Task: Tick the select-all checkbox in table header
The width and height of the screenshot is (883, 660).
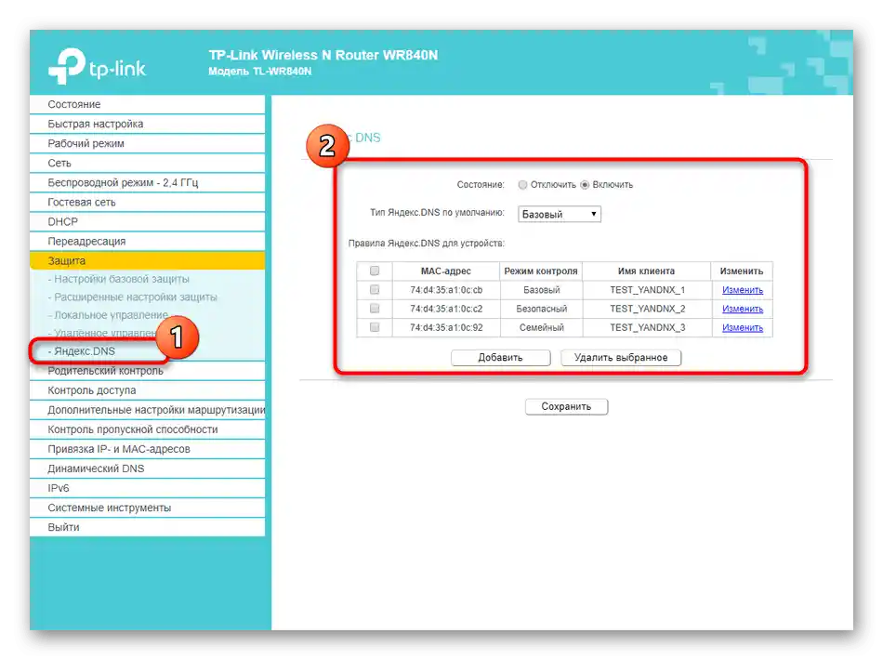Action: coord(375,271)
